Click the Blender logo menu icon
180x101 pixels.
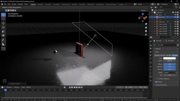2,4
